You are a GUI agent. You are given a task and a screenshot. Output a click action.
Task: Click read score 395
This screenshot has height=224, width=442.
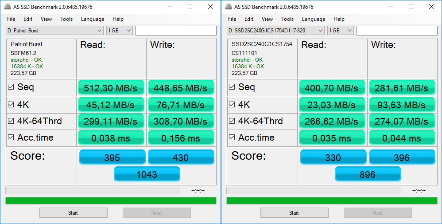112,157
